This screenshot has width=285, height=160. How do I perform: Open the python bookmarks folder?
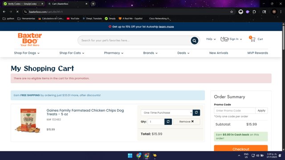8,19
